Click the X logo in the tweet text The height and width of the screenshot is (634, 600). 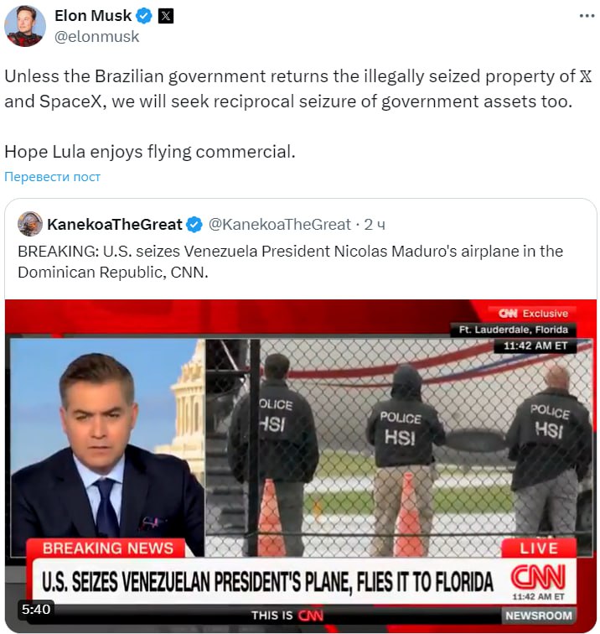(x=586, y=76)
